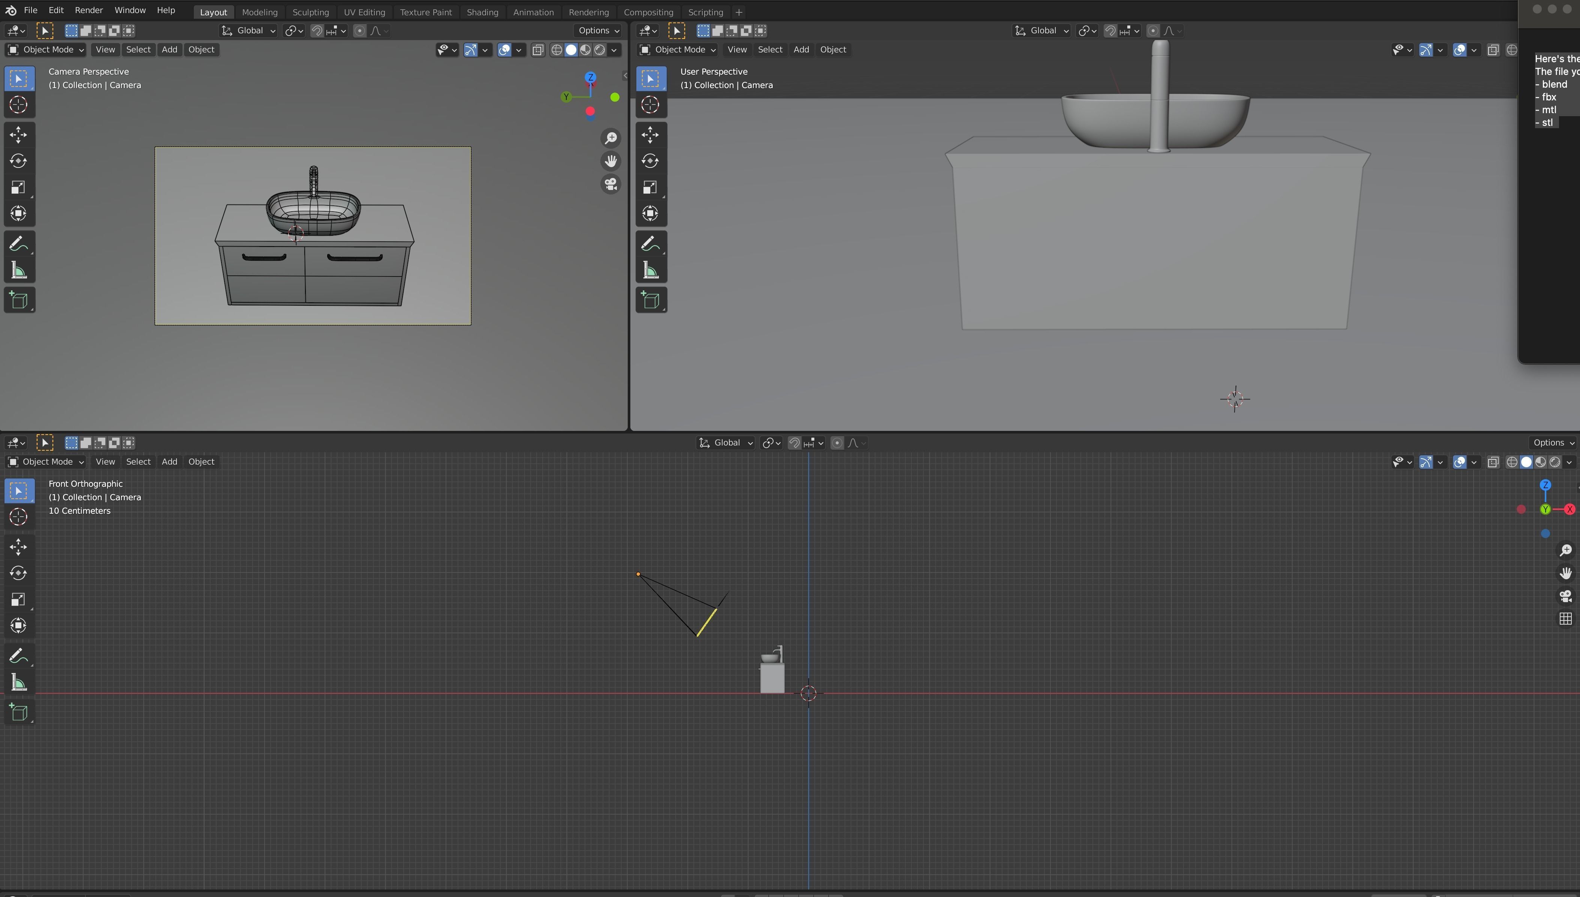Toggle camera view icon in camera viewport
The height and width of the screenshot is (897, 1580).
[x=611, y=184]
